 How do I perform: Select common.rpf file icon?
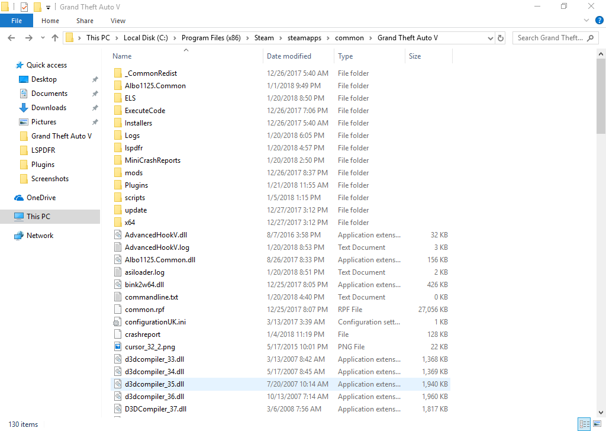118,309
